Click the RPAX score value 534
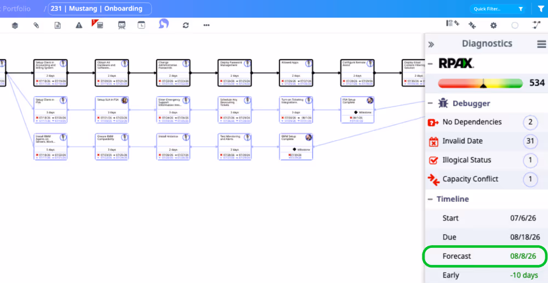 [x=537, y=83]
